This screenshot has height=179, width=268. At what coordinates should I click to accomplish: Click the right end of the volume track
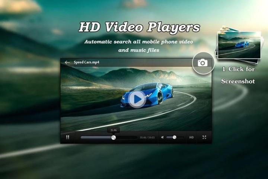182,137
